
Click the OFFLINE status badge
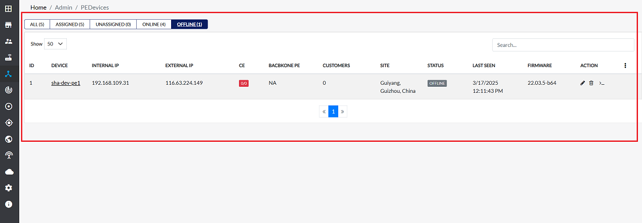pos(437,83)
